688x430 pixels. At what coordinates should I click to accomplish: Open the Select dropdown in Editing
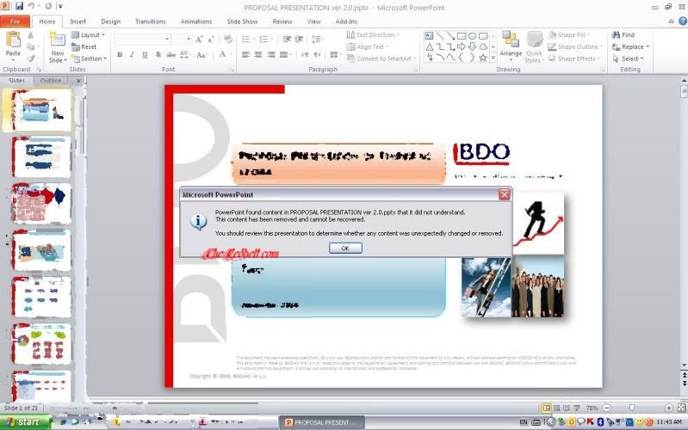[628, 58]
